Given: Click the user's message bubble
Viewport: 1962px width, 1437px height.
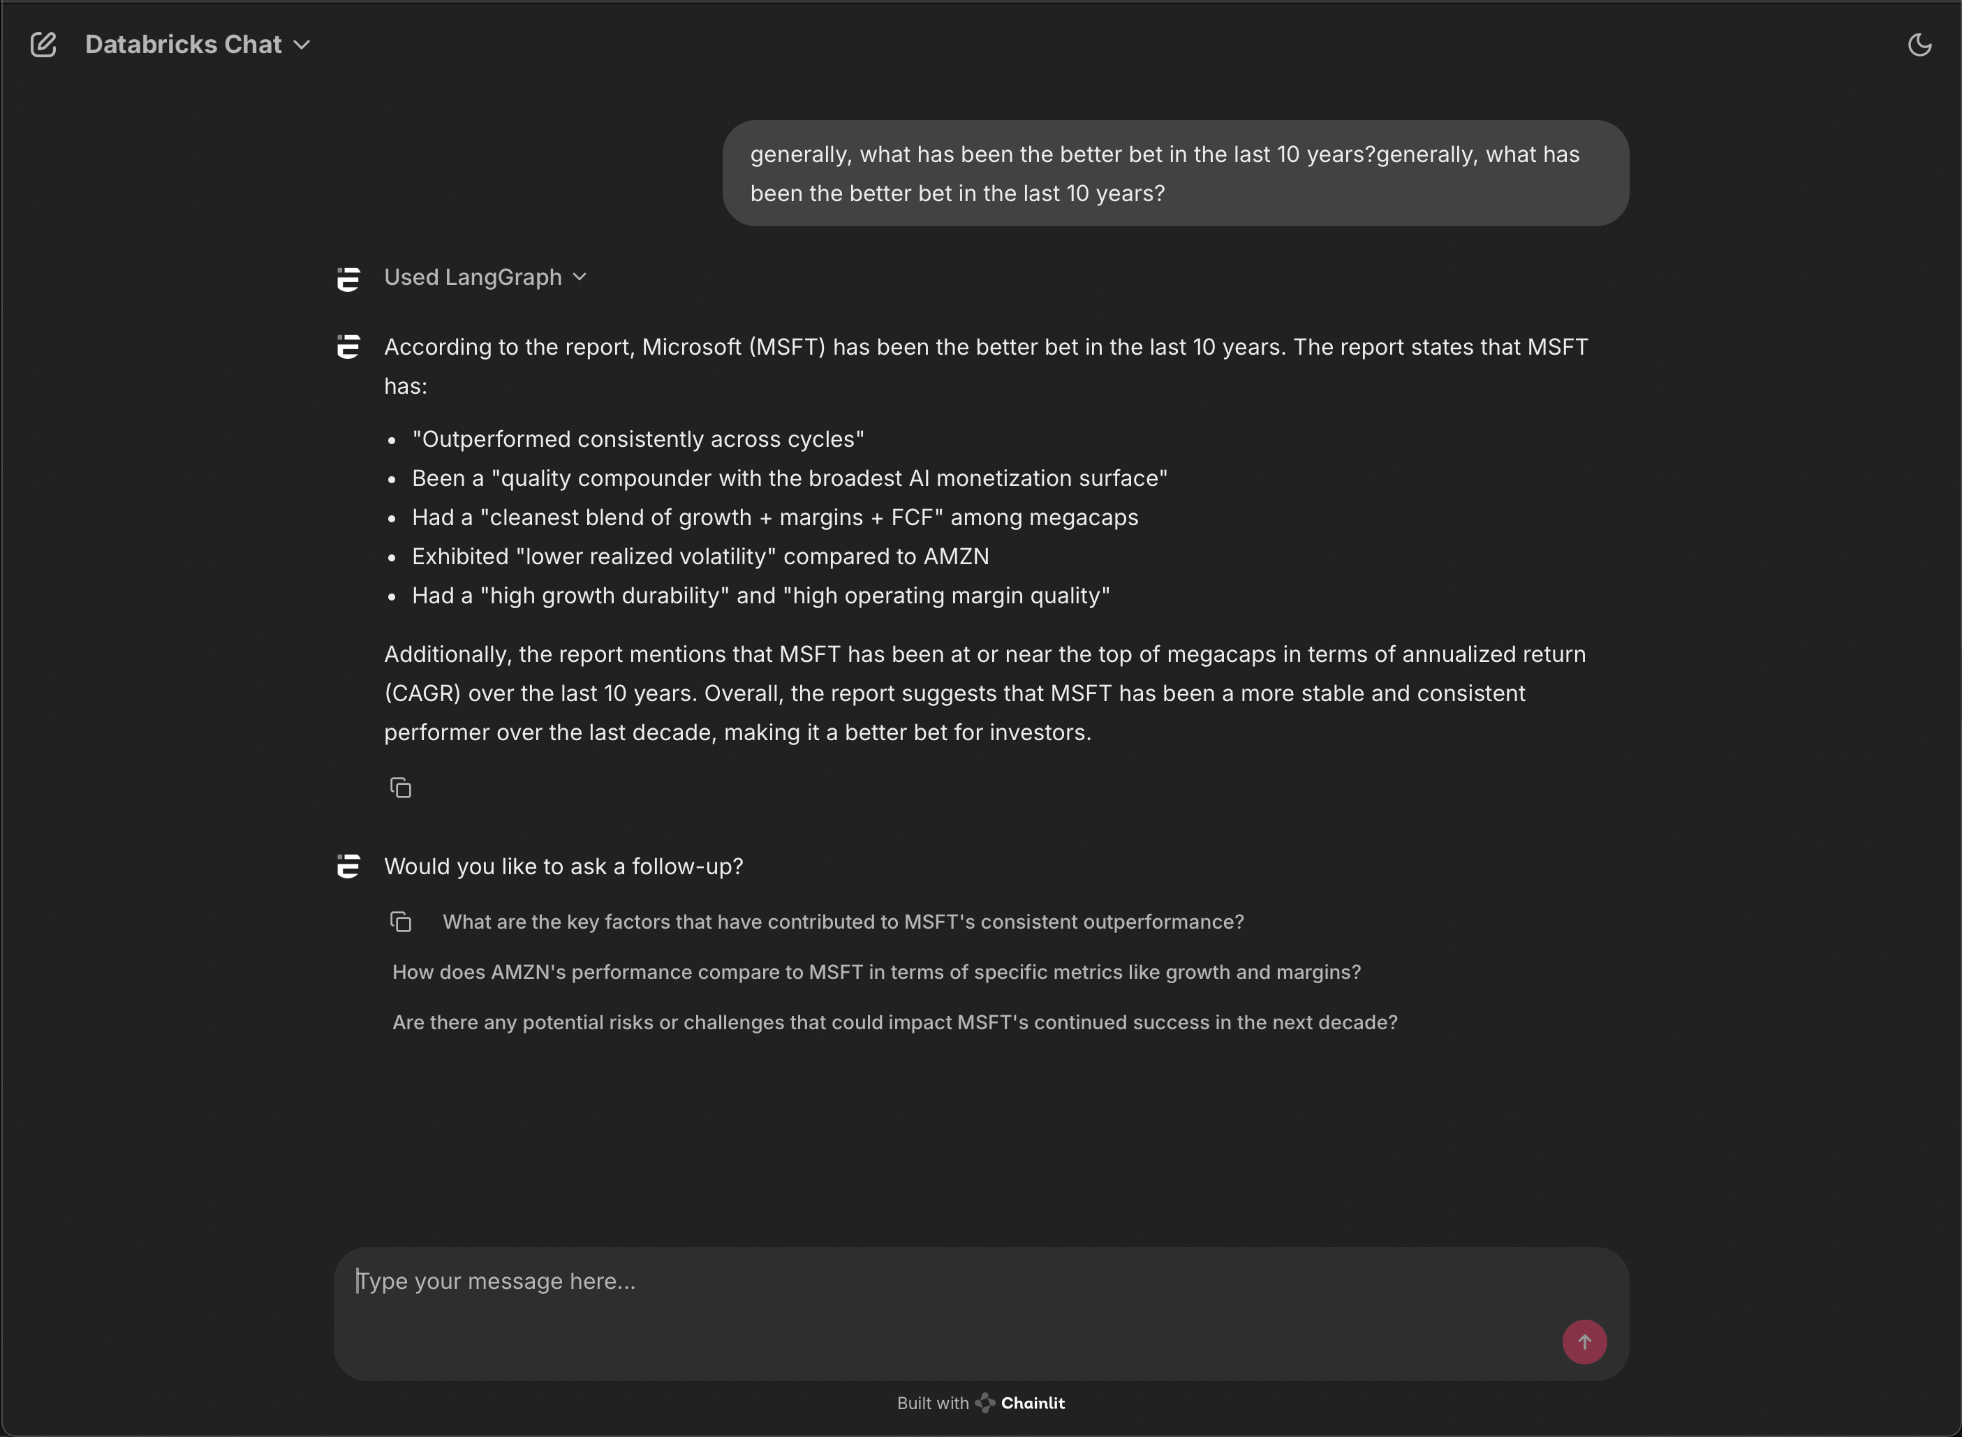Looking at the screenshot, I should point(1175,174).
